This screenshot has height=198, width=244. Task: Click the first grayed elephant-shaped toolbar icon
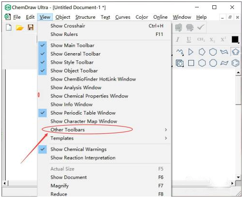pyautogui.click(x=179, y=27)
